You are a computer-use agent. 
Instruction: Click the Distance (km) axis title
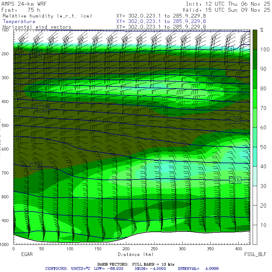point(136,254)
